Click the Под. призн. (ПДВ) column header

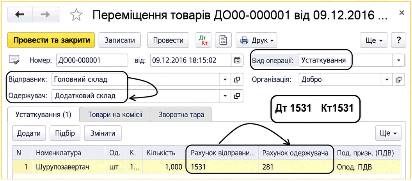coord(367,153)
